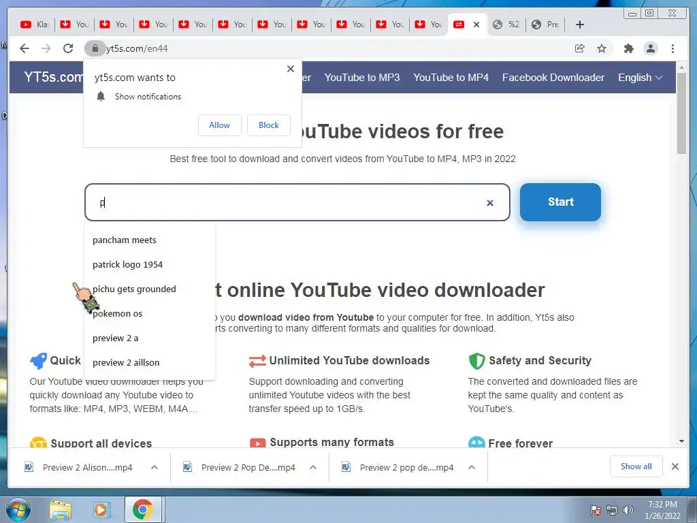The height and width of the screenshot is (523, 697).
Task: Click Show all downloads button
Action: coord(636,466)
